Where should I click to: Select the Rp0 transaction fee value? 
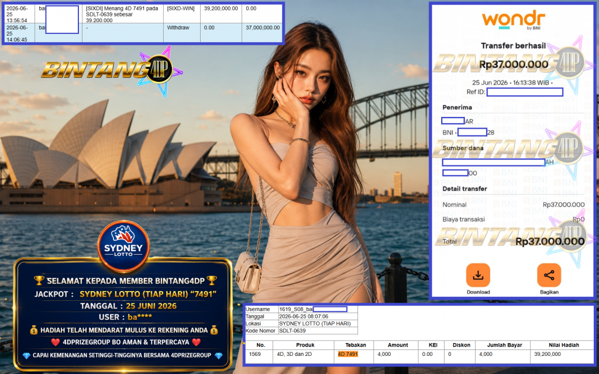point(579,220)
